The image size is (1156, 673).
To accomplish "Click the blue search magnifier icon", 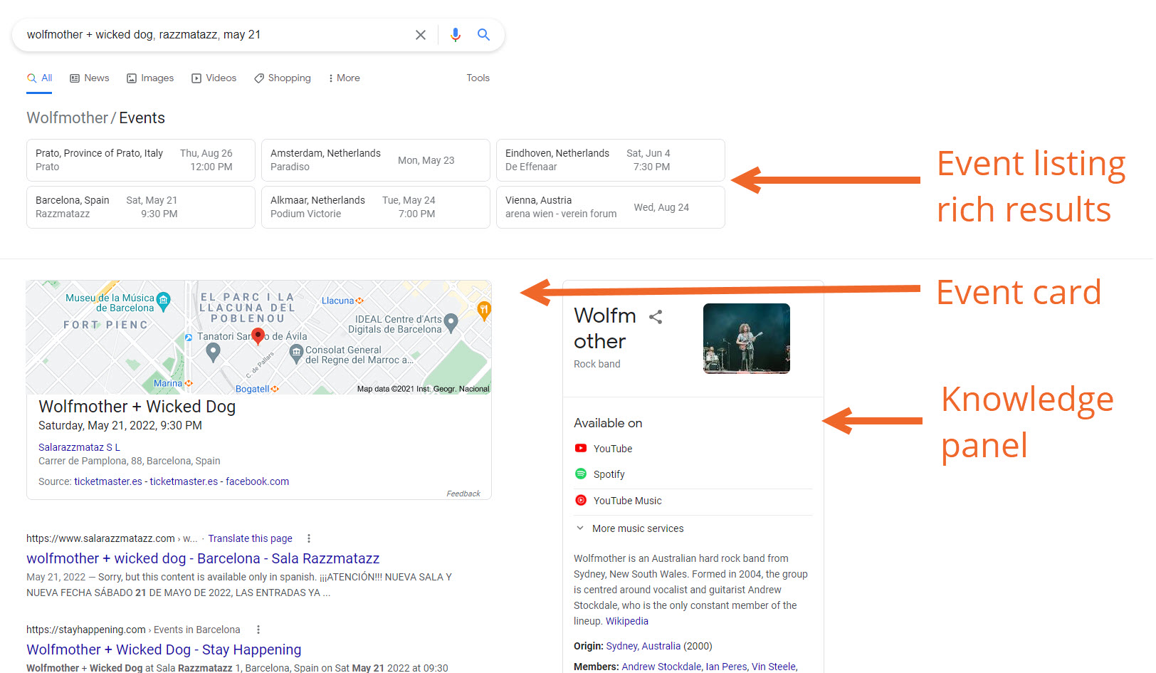I will point(483,35).
